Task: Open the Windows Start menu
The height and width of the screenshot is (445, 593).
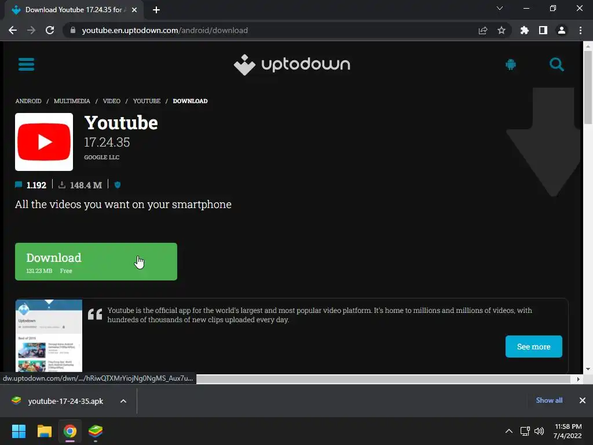Action: coord(19,431)
